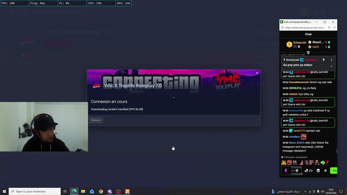This screenshot has height=195, width=347.
Task: Open chat settings gear icon
Action: 325,171
